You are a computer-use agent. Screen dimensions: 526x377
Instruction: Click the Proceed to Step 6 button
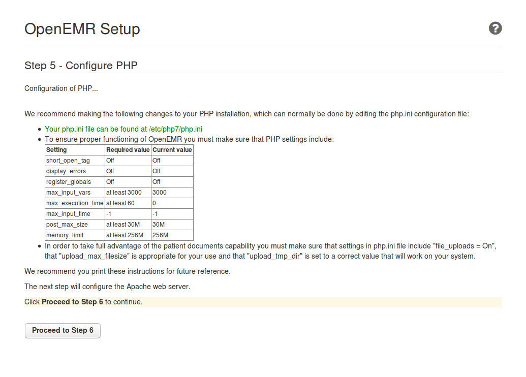pos(63,330)
